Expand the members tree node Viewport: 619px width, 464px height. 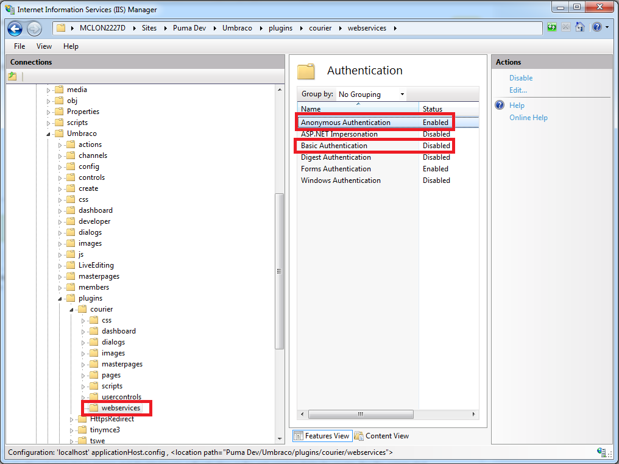60,287
